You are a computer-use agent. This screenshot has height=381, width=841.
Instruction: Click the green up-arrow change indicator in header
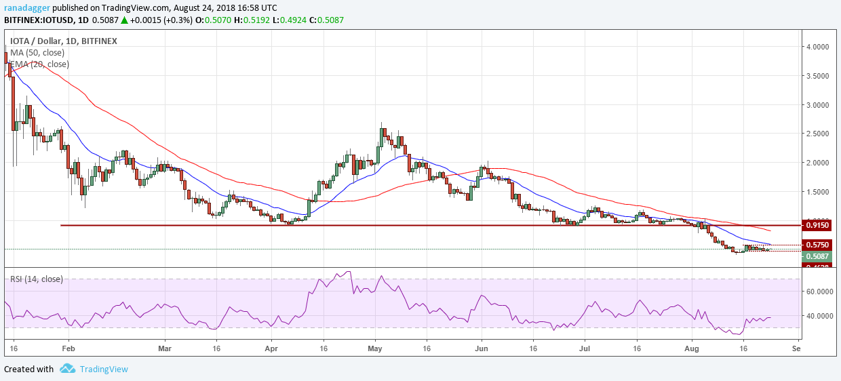click(x=126, y=20)
